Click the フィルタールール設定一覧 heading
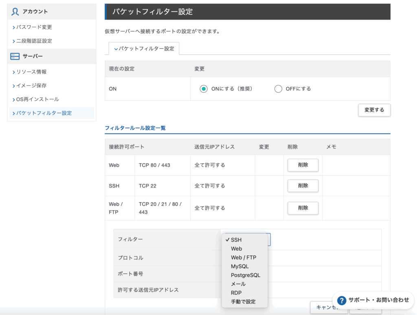The height and width of the screenshot is (315, 417). click(x=135, y=128)
